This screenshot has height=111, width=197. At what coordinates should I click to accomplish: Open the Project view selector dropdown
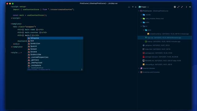click(x=144, y=7)
